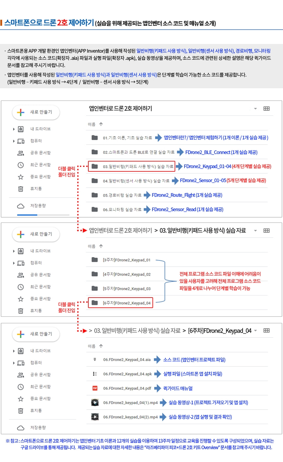Image resolution: width=283 pixels, height=462 pixels.
Task: Open the 06.FDrone2_Keypad_04.aia file icon
Action: (x=95, y=359)
